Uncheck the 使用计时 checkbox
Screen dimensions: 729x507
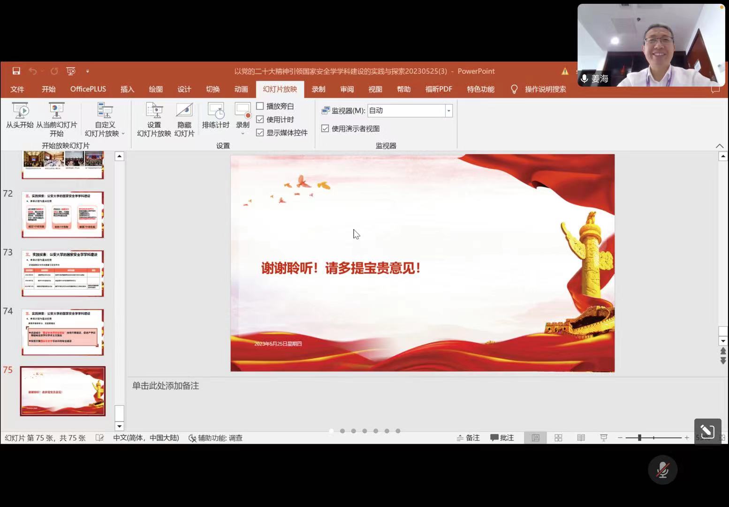click(260, 119)
